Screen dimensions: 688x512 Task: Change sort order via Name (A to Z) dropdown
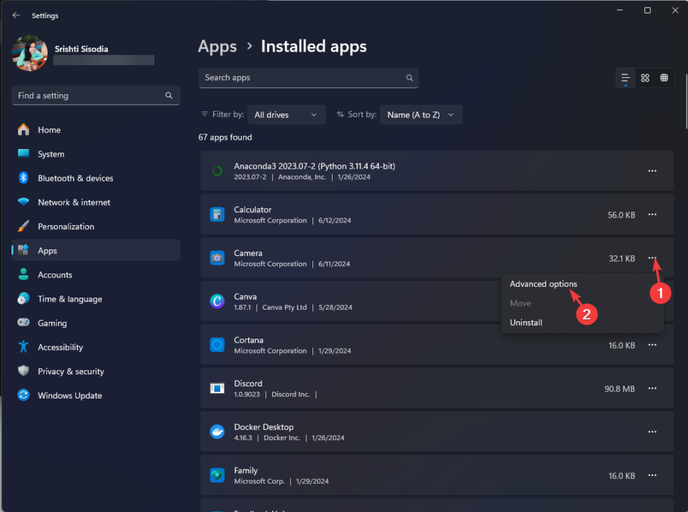pos(421,114)
